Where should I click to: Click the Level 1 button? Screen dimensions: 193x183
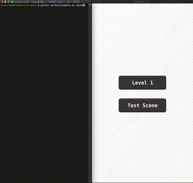[x=142, y=83]
